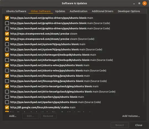149x129 pixels.
Task: Switch to the Ubuntu Software tab
Action: (16, 11)
